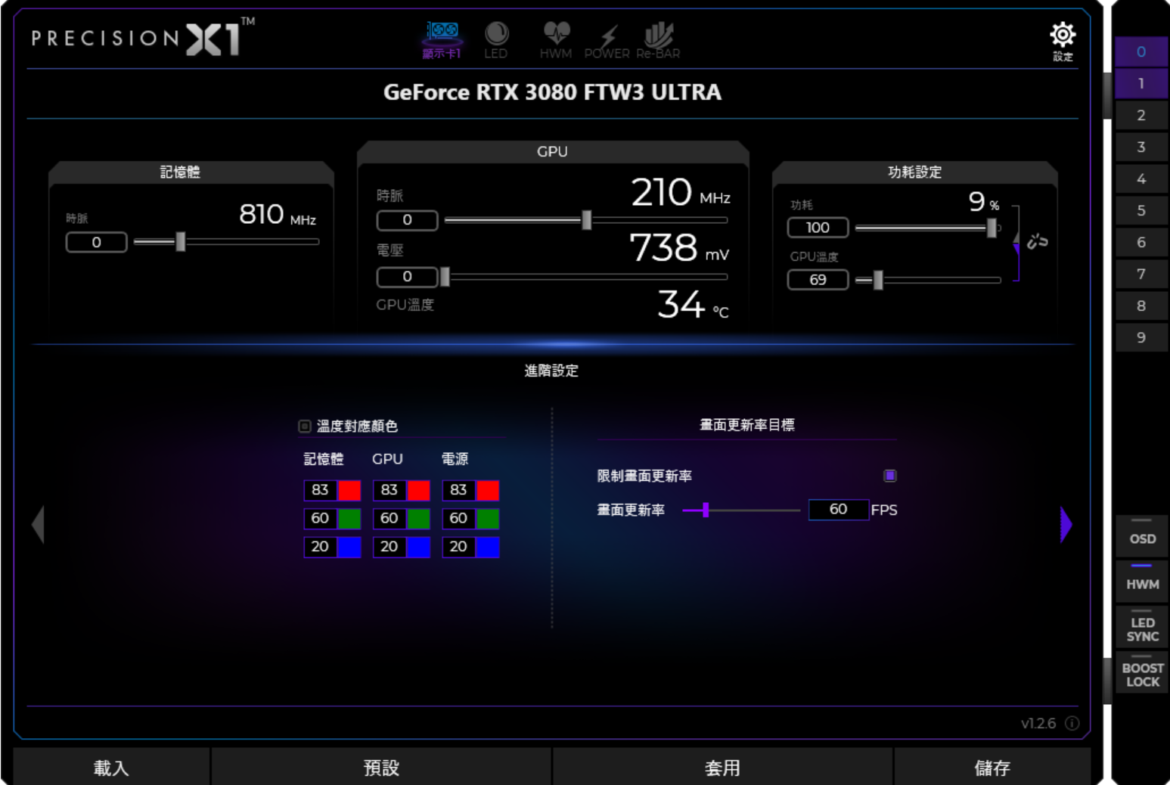Toggle BOOST LOCK button
Image resolution: width=1170 pixels, height=785 pixels.
tap(1142, 672)
